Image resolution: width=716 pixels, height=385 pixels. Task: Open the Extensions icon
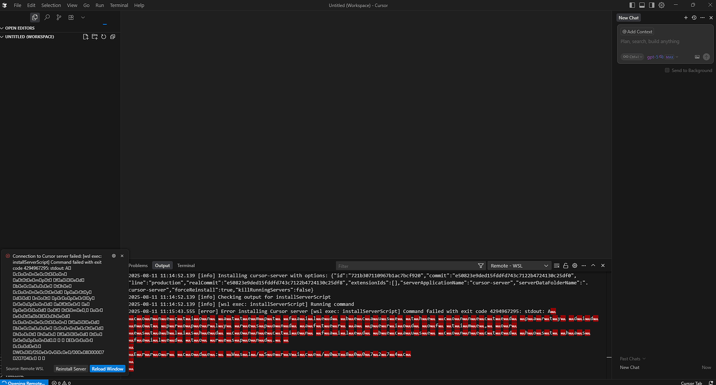click(71, 17)
